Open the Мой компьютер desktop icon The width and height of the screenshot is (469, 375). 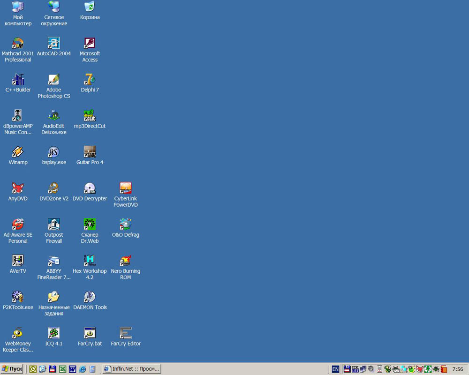pos(18,14)
